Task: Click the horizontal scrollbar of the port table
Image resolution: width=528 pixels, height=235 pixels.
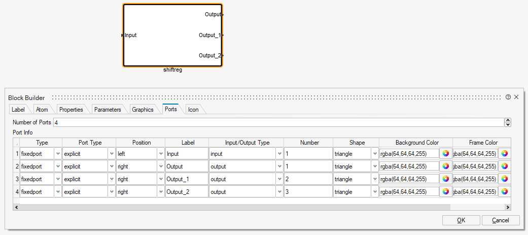Action: 254,207
